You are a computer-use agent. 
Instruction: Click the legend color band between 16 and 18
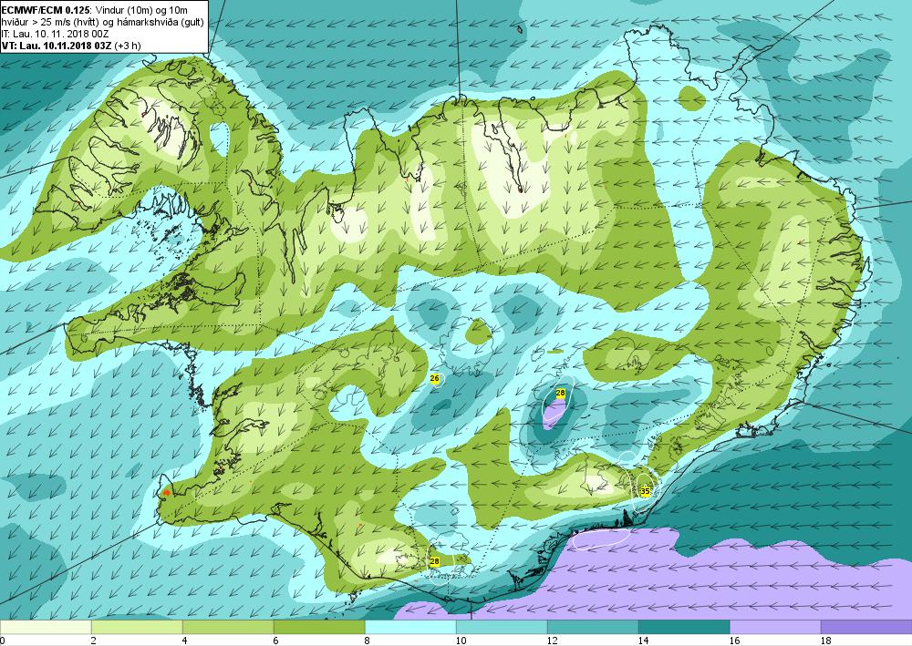pyautogui.click(x=775, y=628)
